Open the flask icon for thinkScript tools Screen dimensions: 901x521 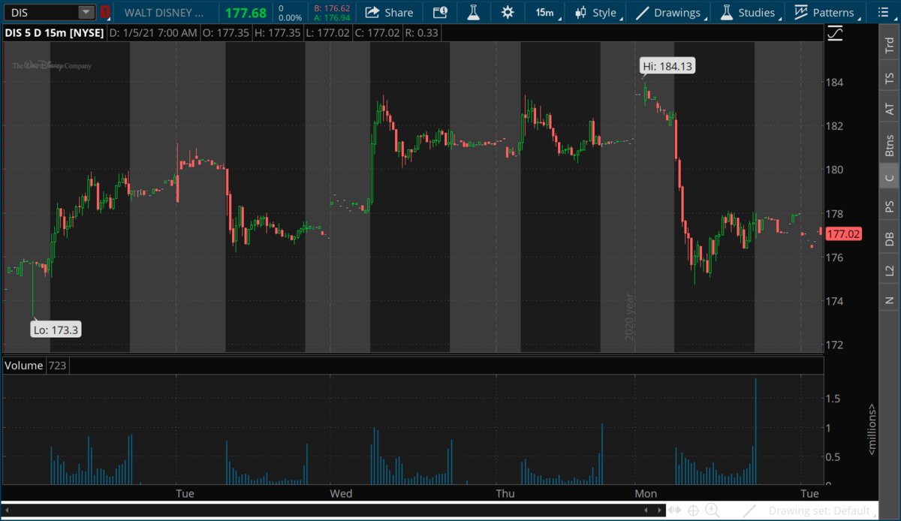coord(474,13)
